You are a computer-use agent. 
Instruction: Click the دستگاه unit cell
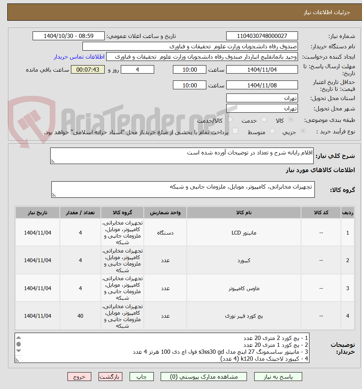[x=165, y=233]
